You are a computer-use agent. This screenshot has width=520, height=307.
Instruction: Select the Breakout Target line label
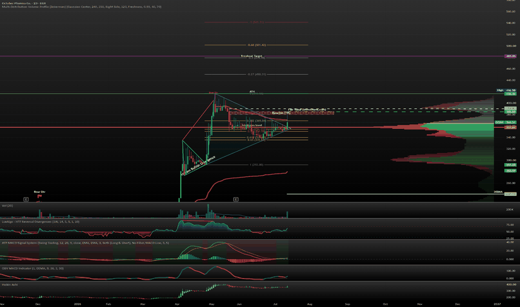point(252,56)
